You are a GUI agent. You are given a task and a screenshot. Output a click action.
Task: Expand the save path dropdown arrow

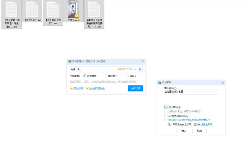point(135,69)
